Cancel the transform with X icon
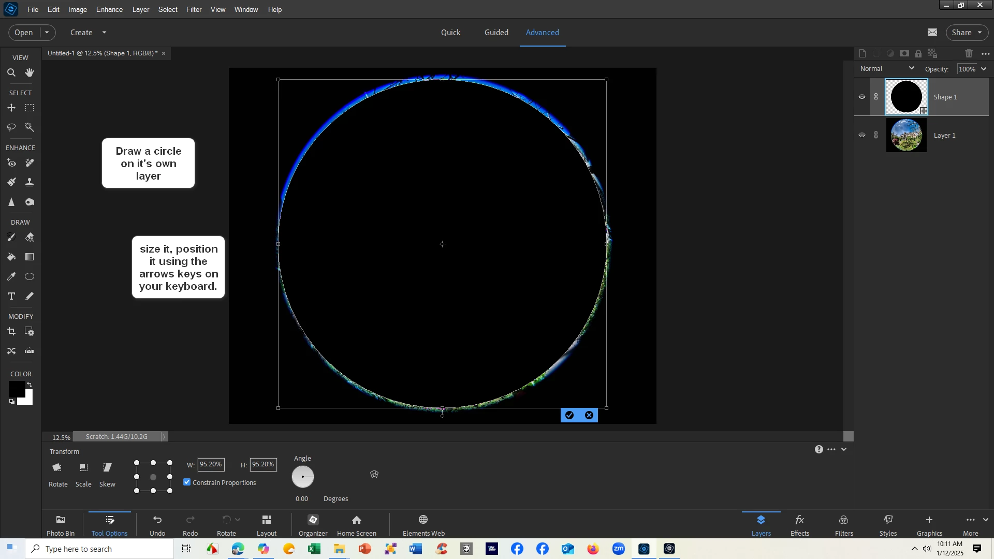994x559 pixels. (x=589, y=416)
